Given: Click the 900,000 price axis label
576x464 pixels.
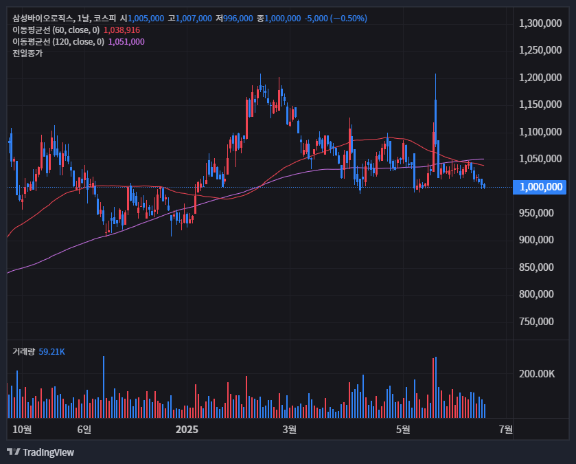Looking at the screenshot, I should [536, 240].
